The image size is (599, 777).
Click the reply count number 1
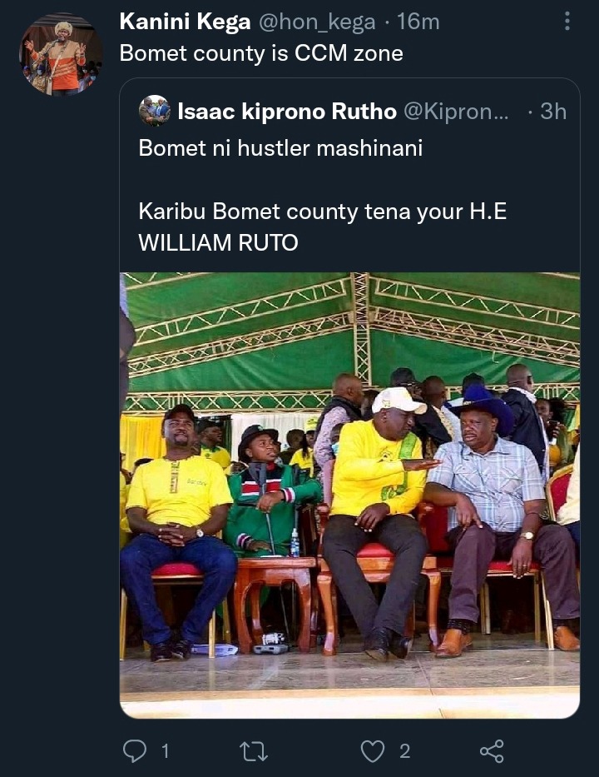click(x=166, y=752)
